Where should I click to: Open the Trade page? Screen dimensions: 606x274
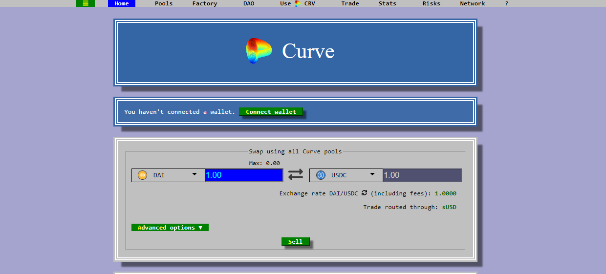pyautogui.click(x=350, y=3)
